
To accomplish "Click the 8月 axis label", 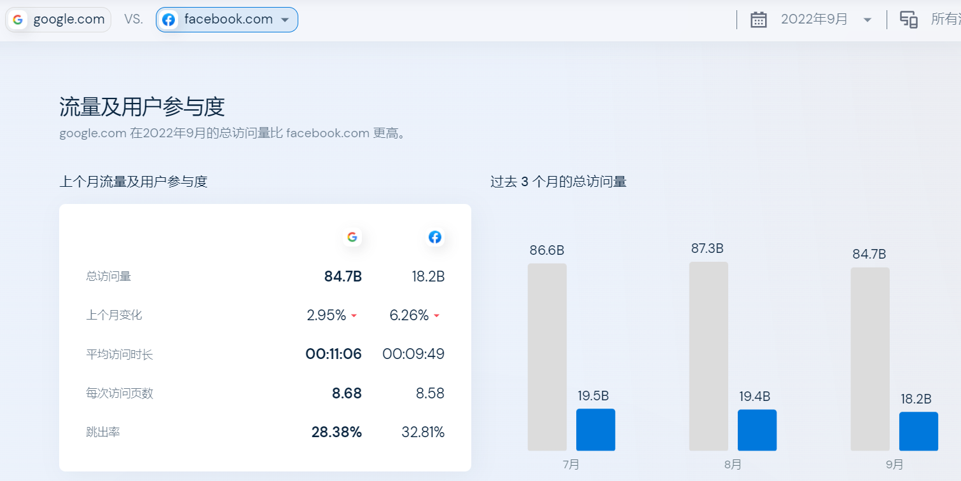I will click(x=733, y=464).
